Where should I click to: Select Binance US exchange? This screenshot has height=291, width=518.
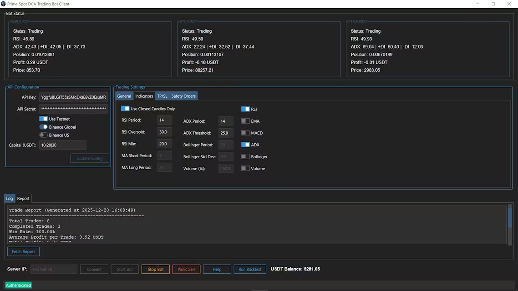pyautogui.click(x=43, y=135)
